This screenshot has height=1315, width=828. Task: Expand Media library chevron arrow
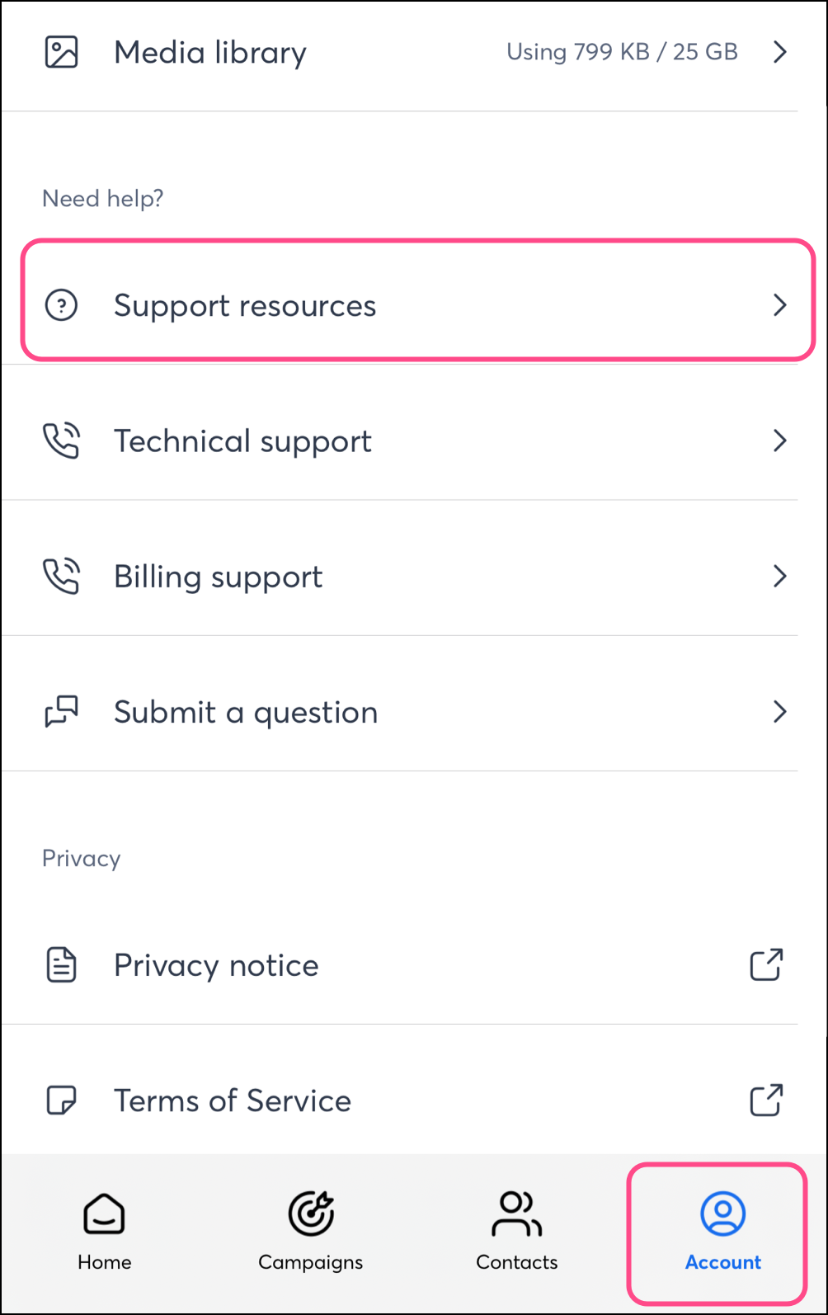pyautogui.click(x=779, y=52)
